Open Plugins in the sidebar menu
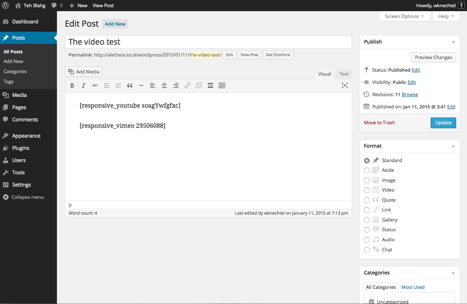The height and width of the screenshot is (304, 467). coord(21,148)
